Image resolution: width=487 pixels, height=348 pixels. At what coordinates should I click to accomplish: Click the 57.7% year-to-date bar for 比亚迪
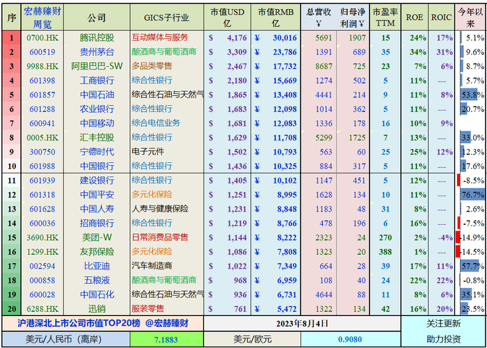point(470,266)
